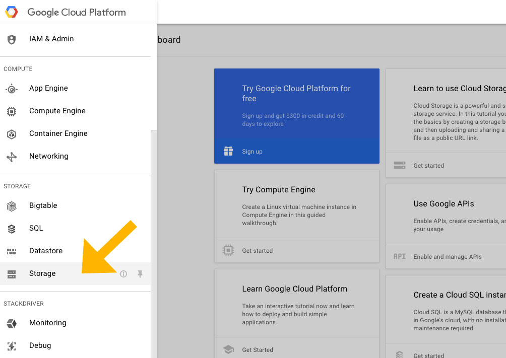Pin the Storage menu item
This screenshot has height=358, width=506.
click(140, 274)
